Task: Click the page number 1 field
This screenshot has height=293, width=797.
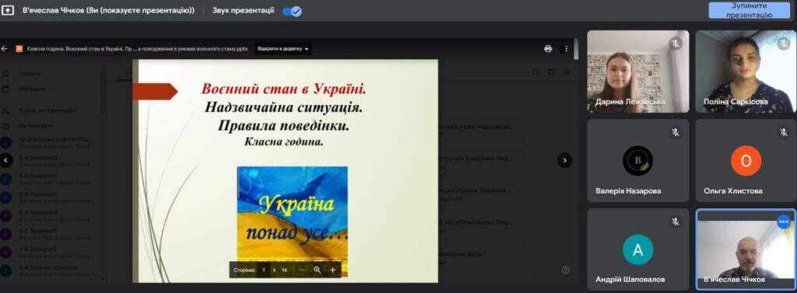Action: (263, 270)
